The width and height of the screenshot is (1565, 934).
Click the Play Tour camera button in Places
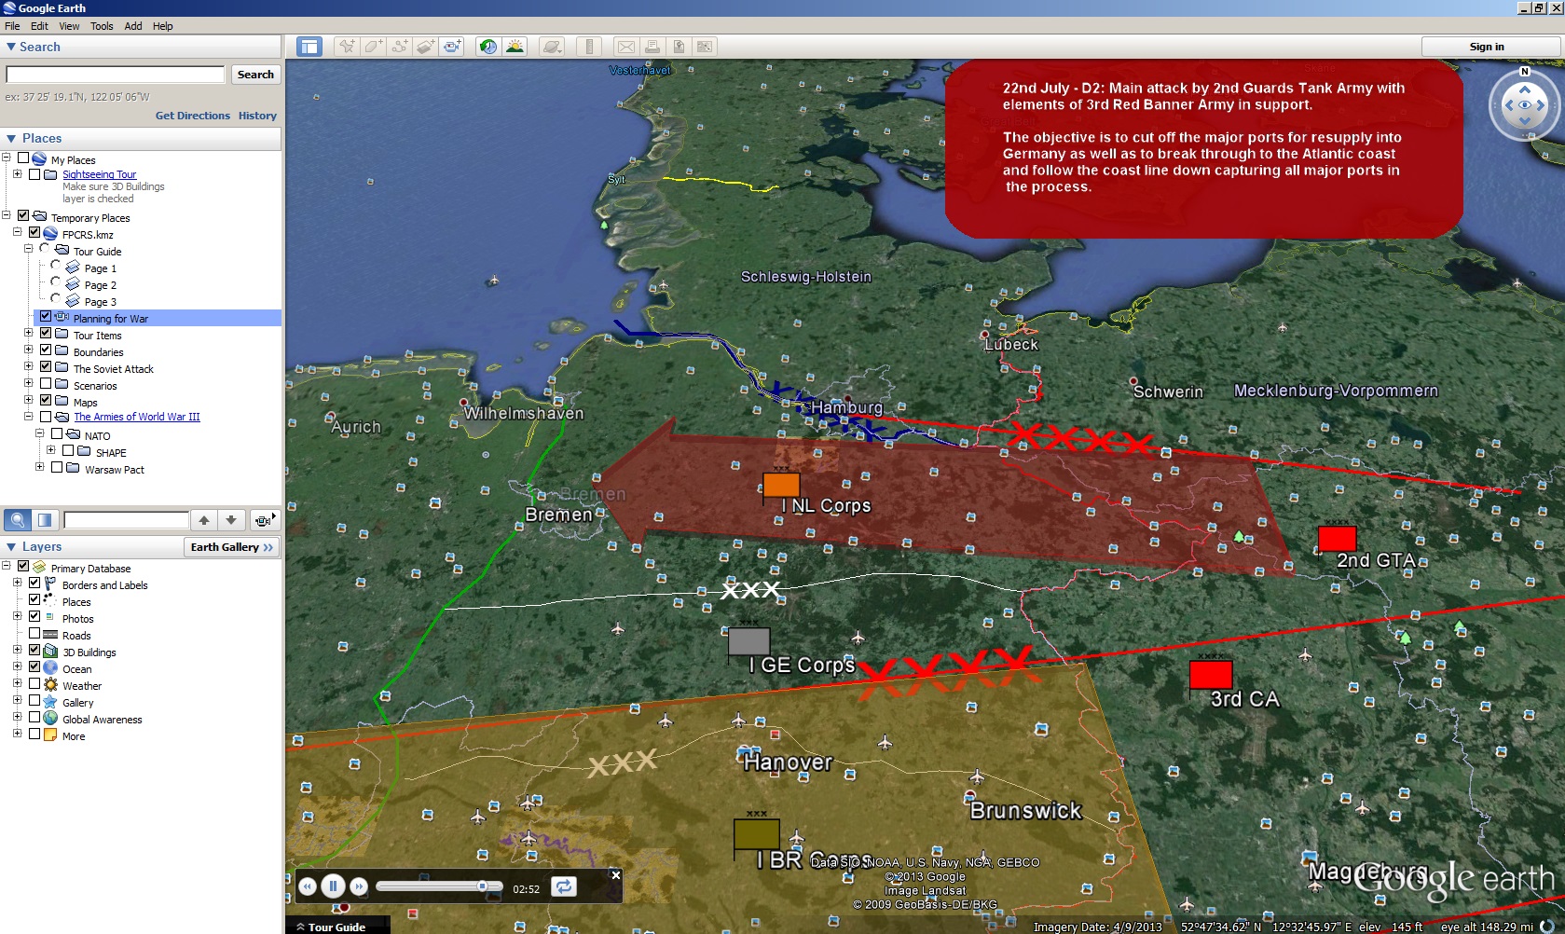tap(264, 520)
